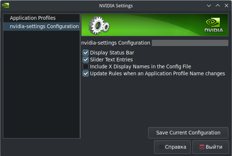
Task: Click the NVIDIA logo in the title bar
Action: [x=5, y=5]
